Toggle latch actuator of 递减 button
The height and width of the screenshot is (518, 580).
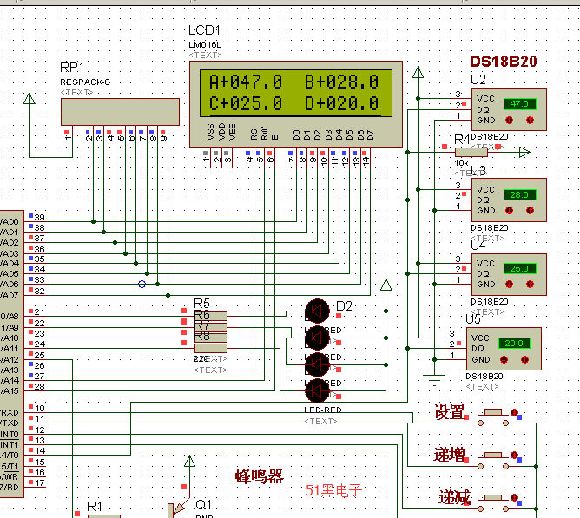pyautogui.click(x=514, y=498)
